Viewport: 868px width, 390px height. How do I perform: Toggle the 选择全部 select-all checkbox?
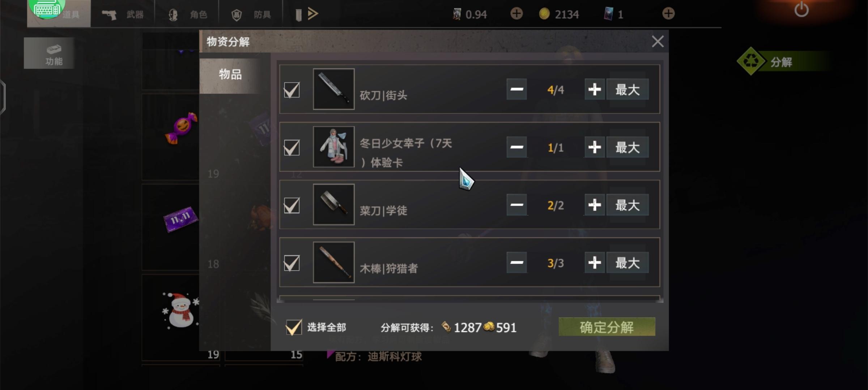[293, 327]
